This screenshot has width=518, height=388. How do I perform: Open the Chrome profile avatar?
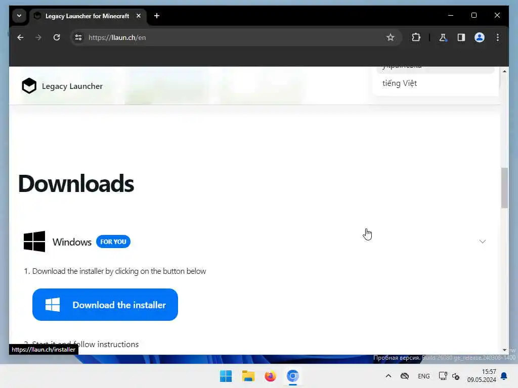point(480,37)
